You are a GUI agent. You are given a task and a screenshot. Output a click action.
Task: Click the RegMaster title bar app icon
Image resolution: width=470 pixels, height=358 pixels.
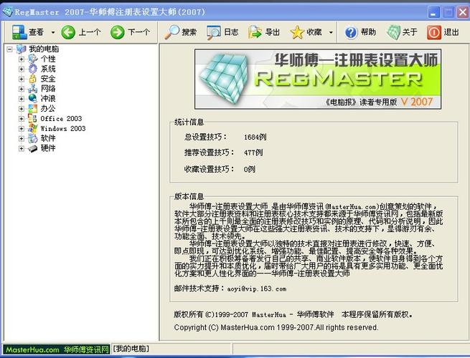coord(7,12)
